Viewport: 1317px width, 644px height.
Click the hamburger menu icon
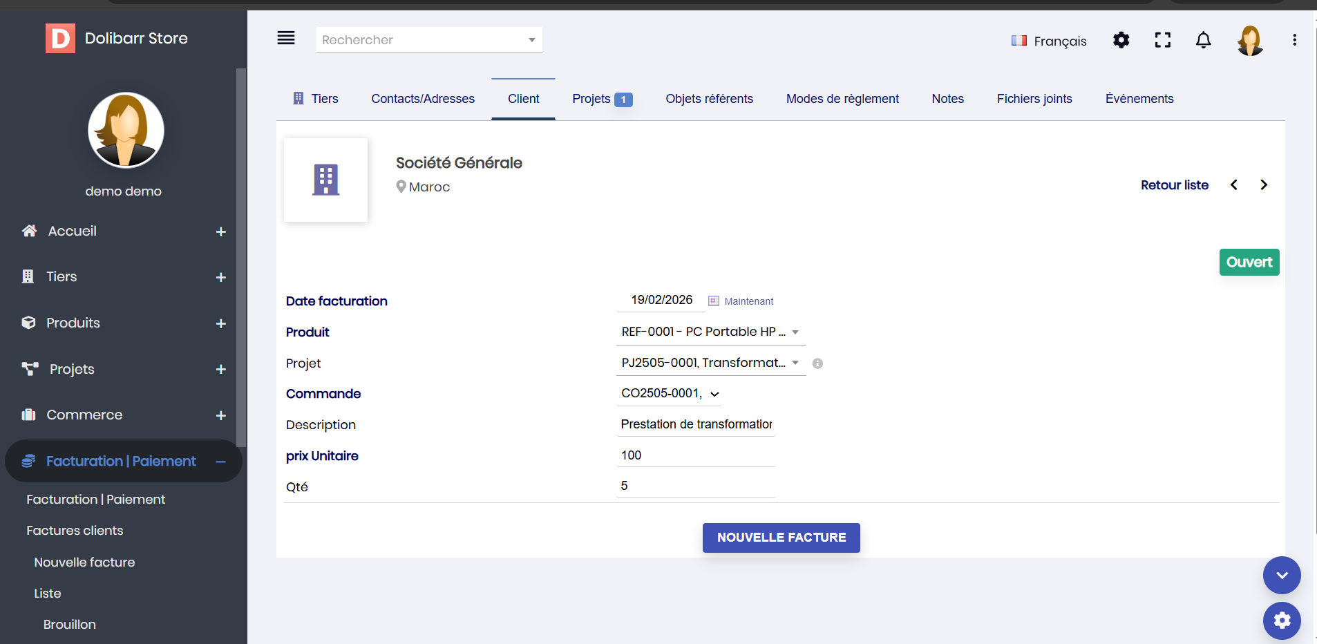pos(285,39)
